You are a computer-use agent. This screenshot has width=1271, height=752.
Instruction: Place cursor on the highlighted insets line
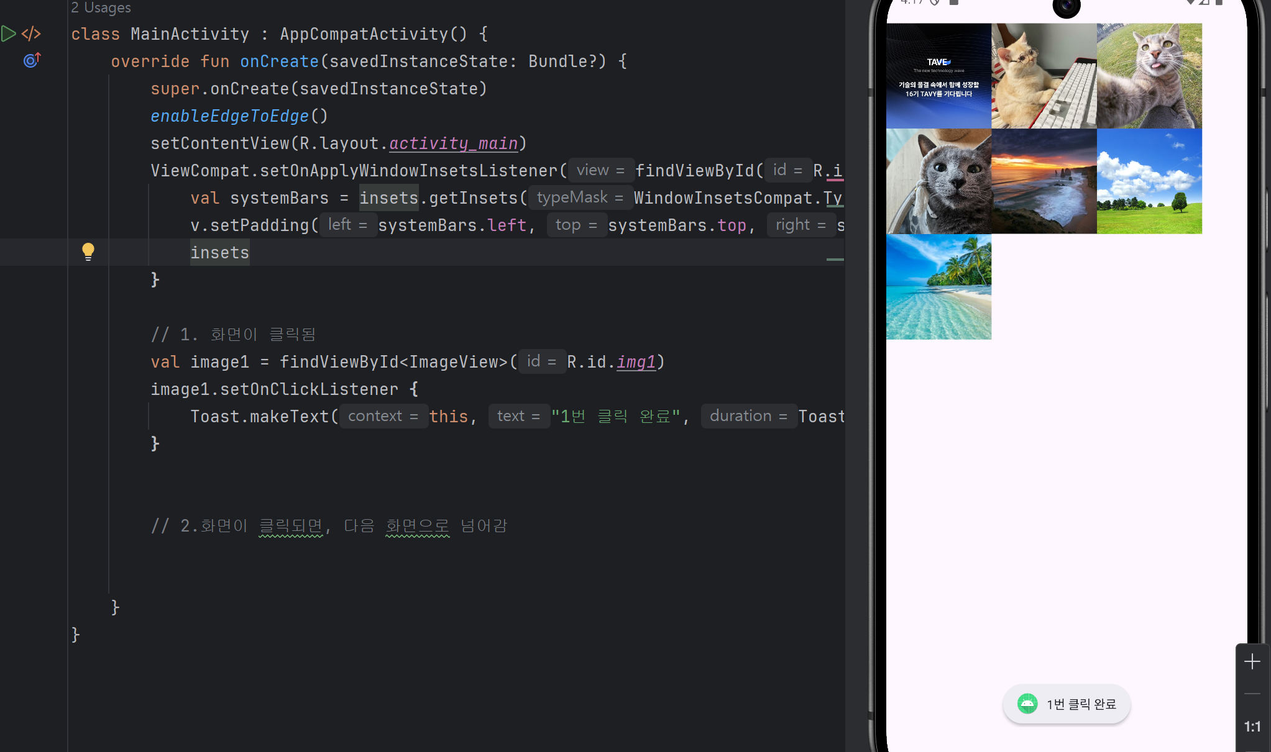coord(219,253)
